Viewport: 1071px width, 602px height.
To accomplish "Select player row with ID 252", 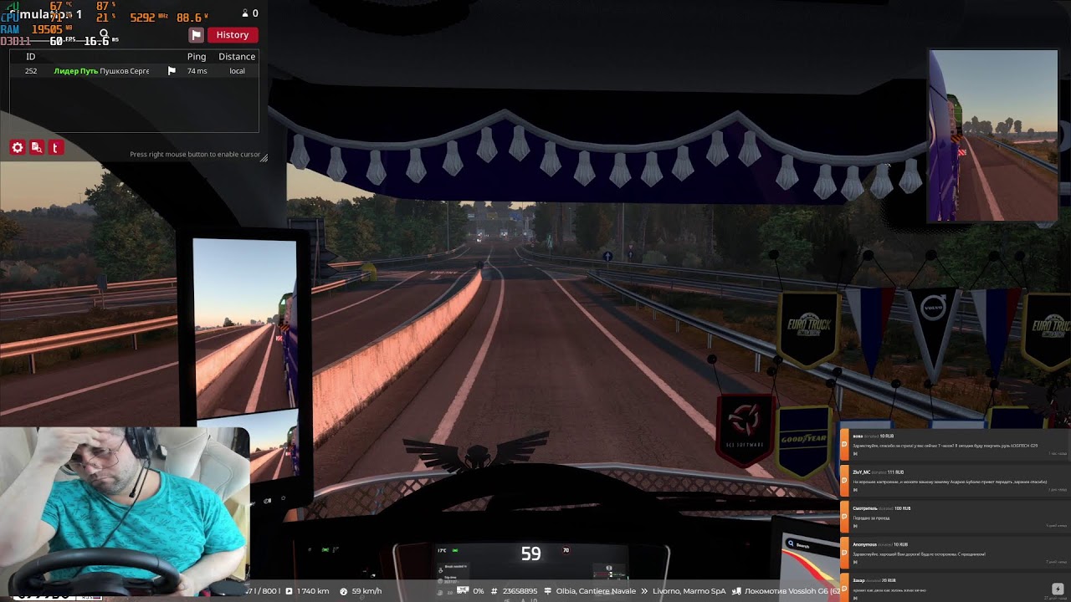I will click(134, 71).
